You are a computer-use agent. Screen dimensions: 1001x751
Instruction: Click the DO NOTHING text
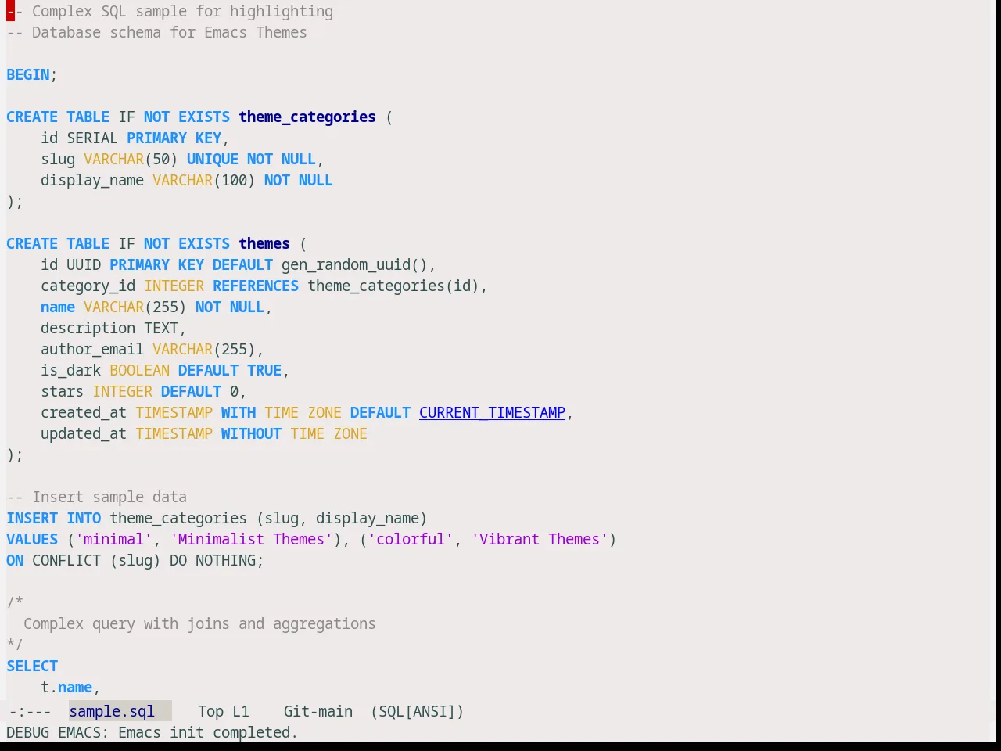pyautogui.click(x=213, y=560)
